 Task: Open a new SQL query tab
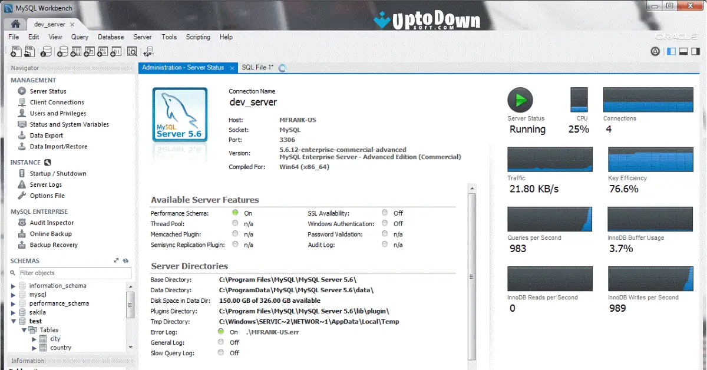[x=16, y=51]
